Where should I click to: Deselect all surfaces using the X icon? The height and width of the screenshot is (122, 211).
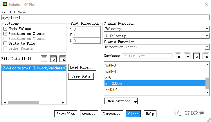tap(206, 56)
